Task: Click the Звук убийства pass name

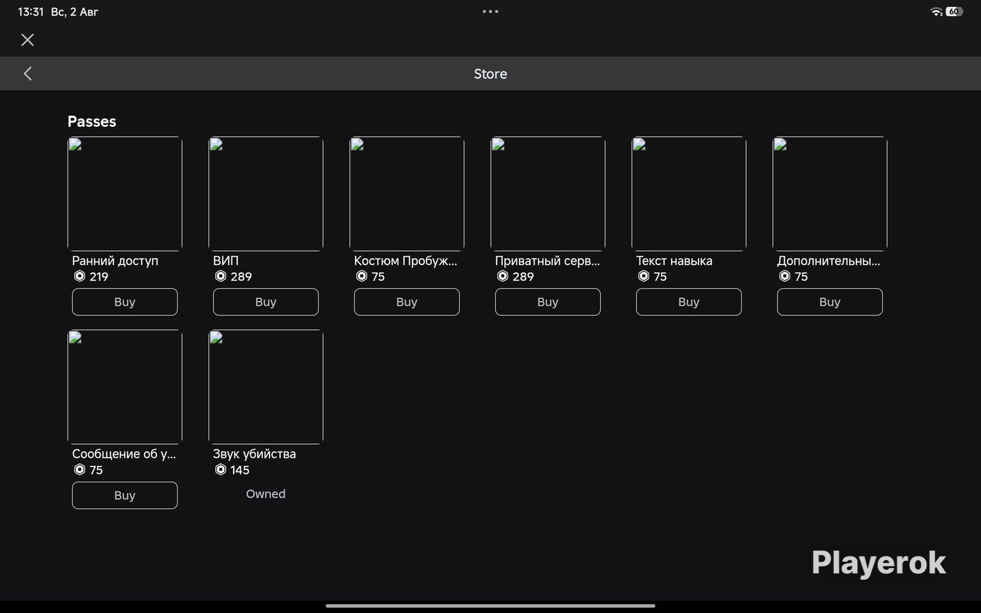Action: tap(254, 454)
